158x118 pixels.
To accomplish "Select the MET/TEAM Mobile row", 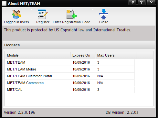I will click(x=70, y=69).
